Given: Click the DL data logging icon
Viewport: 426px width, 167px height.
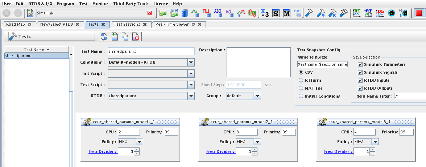Looking at the screenshot, I should (380, 13).
